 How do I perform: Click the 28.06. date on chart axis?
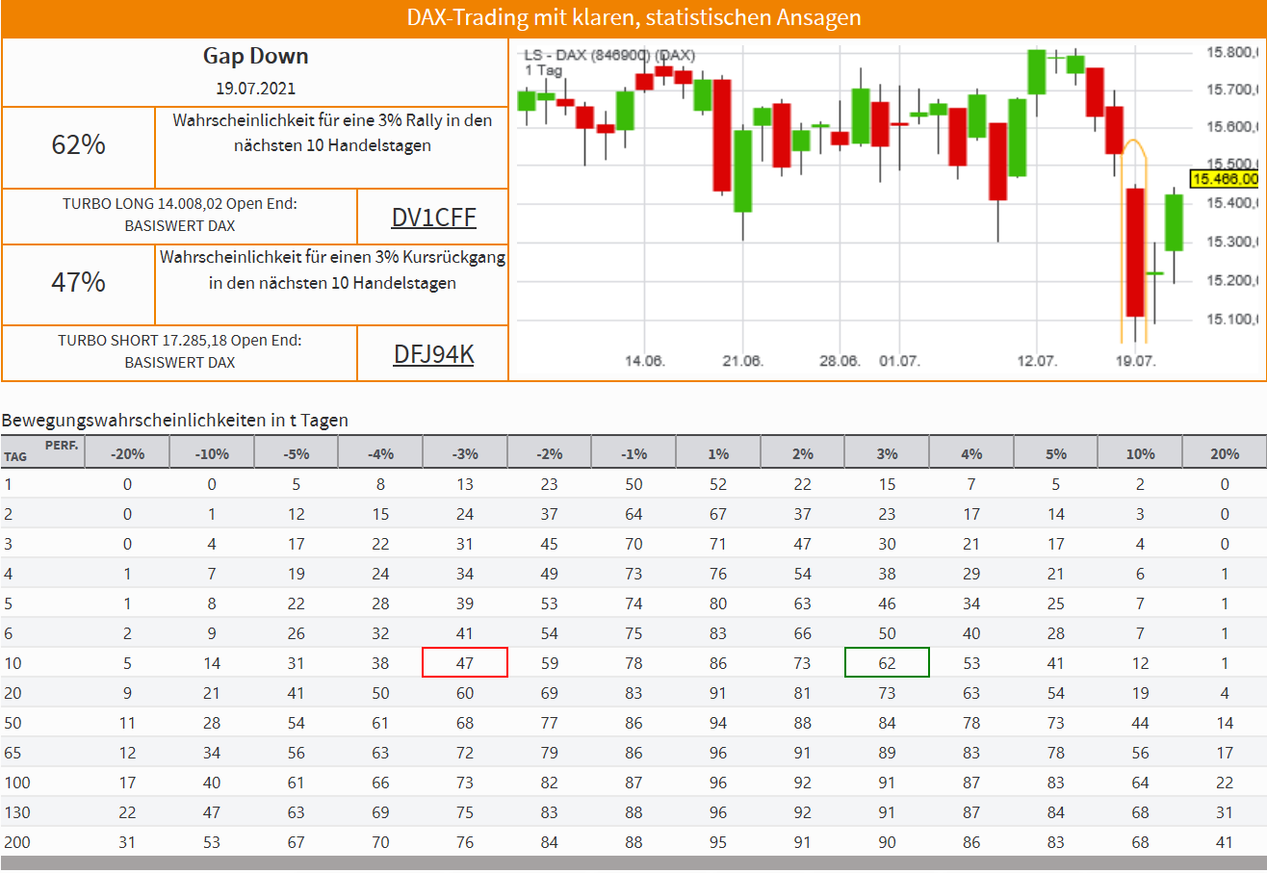(x=840, y=362)
